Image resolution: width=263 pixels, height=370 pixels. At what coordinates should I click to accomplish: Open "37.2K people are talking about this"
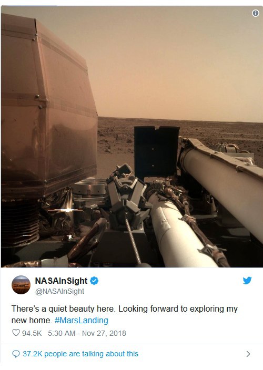coord(80,354)
